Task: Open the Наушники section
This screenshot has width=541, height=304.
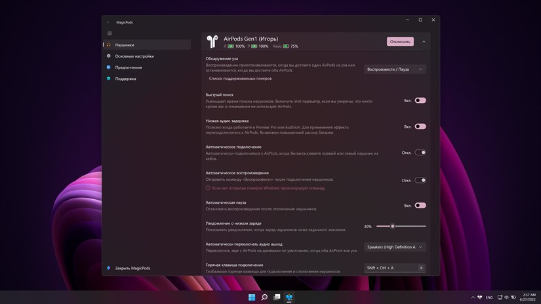Action: click(x=147, y=45)
